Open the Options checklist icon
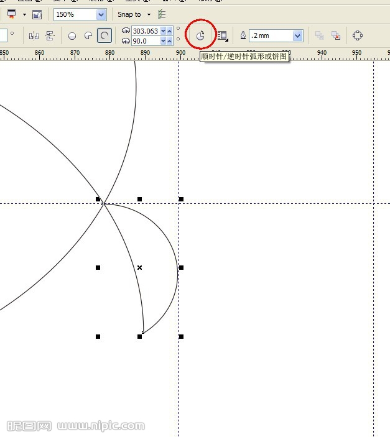 [x=162, y=14]
